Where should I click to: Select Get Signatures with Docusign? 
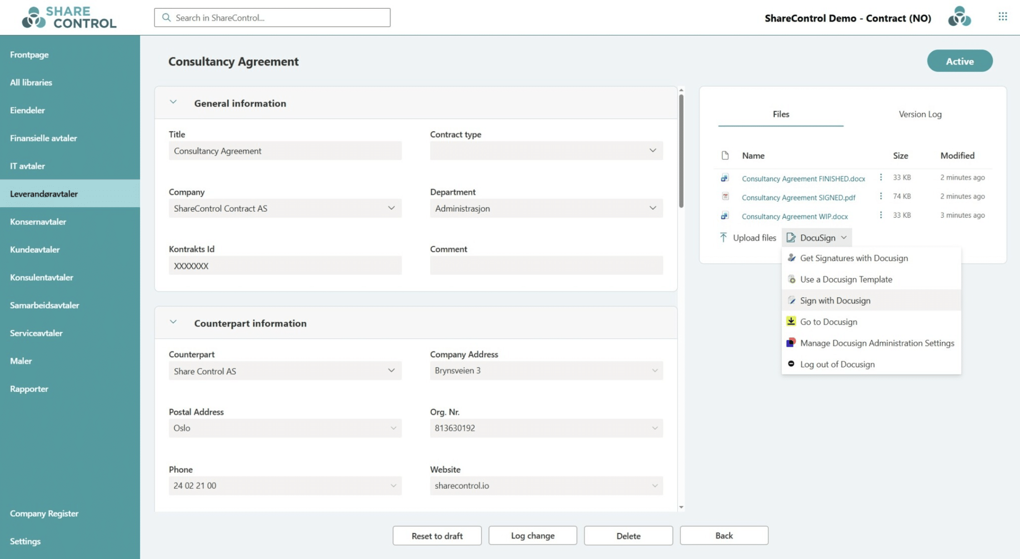pos(871,258)
